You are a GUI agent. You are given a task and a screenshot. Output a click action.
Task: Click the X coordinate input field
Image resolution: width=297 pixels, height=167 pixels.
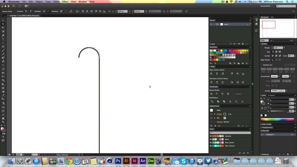123,11
